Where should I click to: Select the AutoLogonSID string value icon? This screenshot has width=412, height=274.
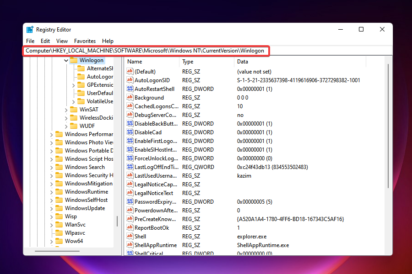130,80
